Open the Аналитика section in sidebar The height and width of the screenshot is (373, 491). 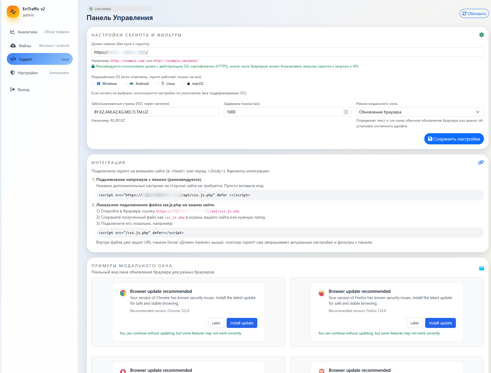click(27, 32)
